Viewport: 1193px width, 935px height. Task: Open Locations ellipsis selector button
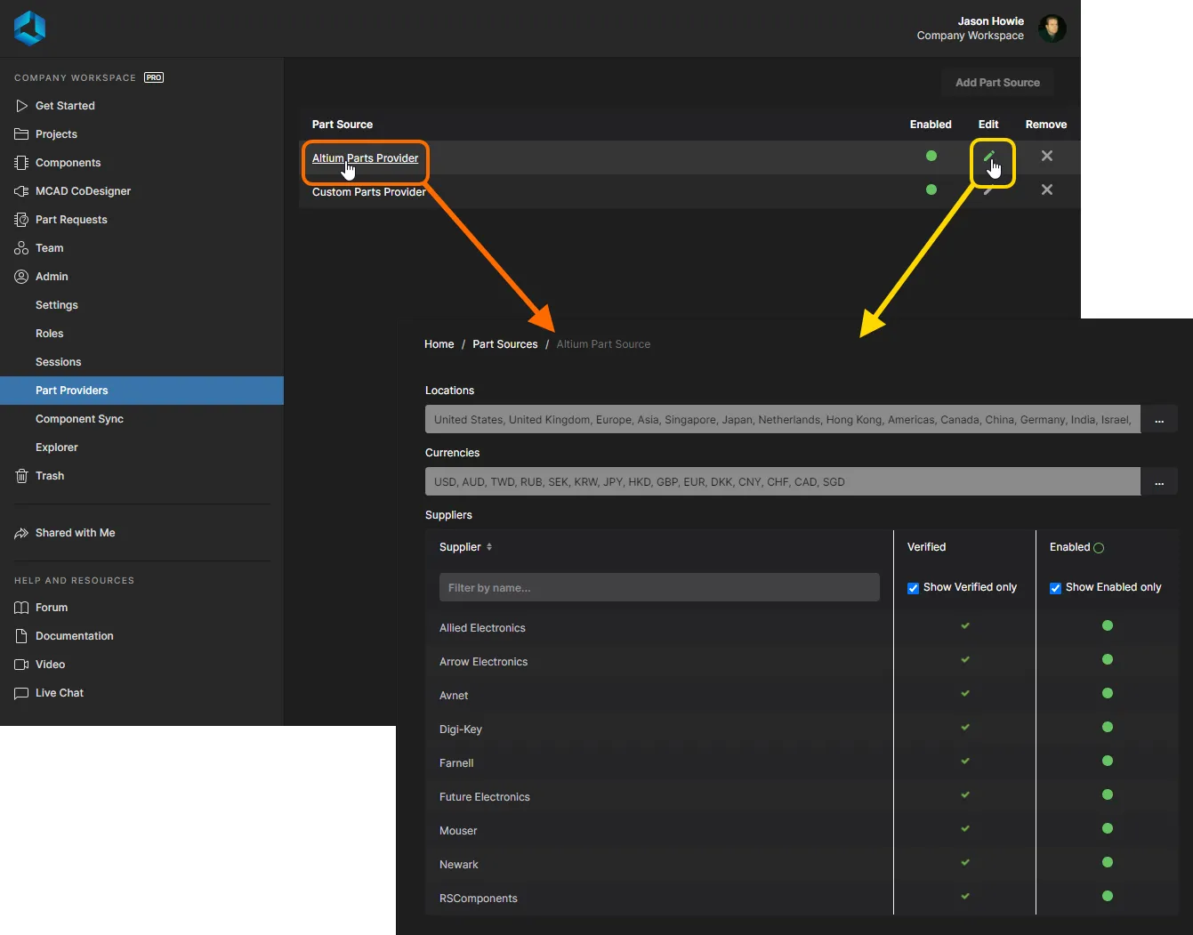coord(1159,420)
